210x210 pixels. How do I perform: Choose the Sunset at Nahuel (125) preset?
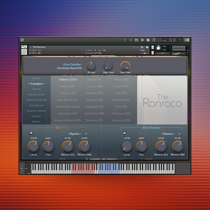68,120
